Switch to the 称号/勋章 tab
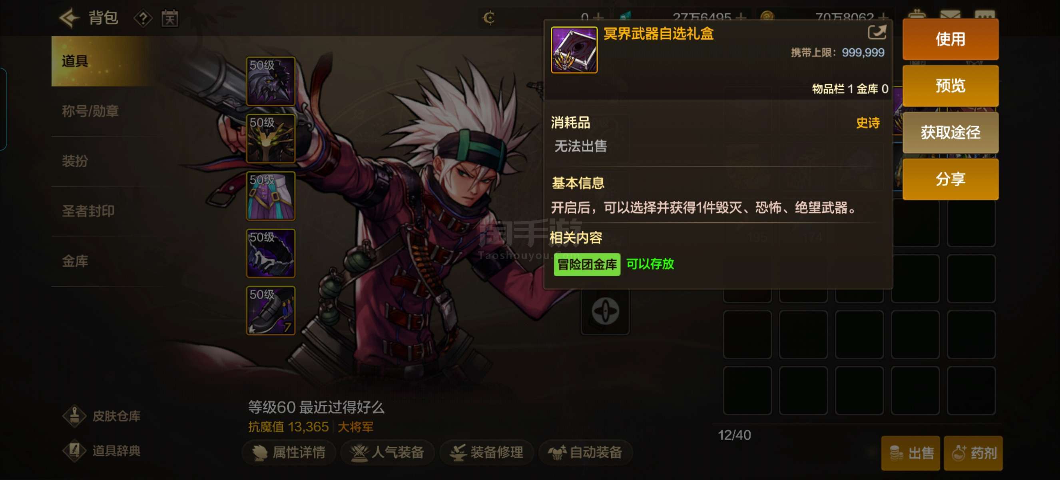Screen dimensions: 1060x480 coord(90,111)
